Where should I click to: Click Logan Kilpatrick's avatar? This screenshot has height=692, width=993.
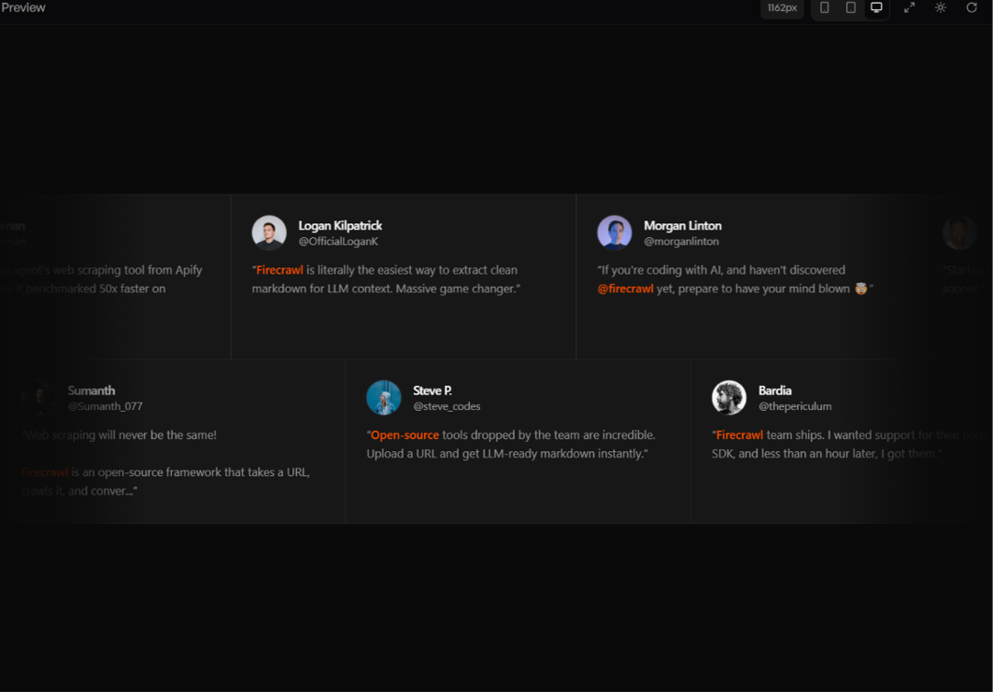coord(269,233)
